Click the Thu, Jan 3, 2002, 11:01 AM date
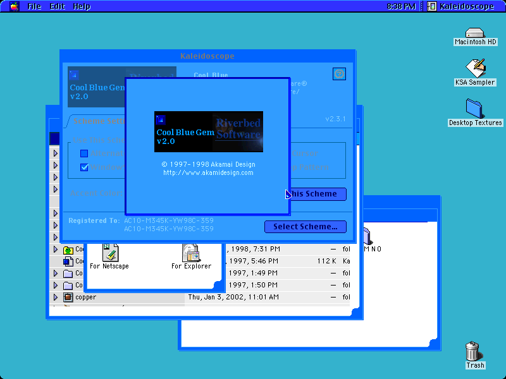Viewport: 506px width, 379px height. (233, 297)
